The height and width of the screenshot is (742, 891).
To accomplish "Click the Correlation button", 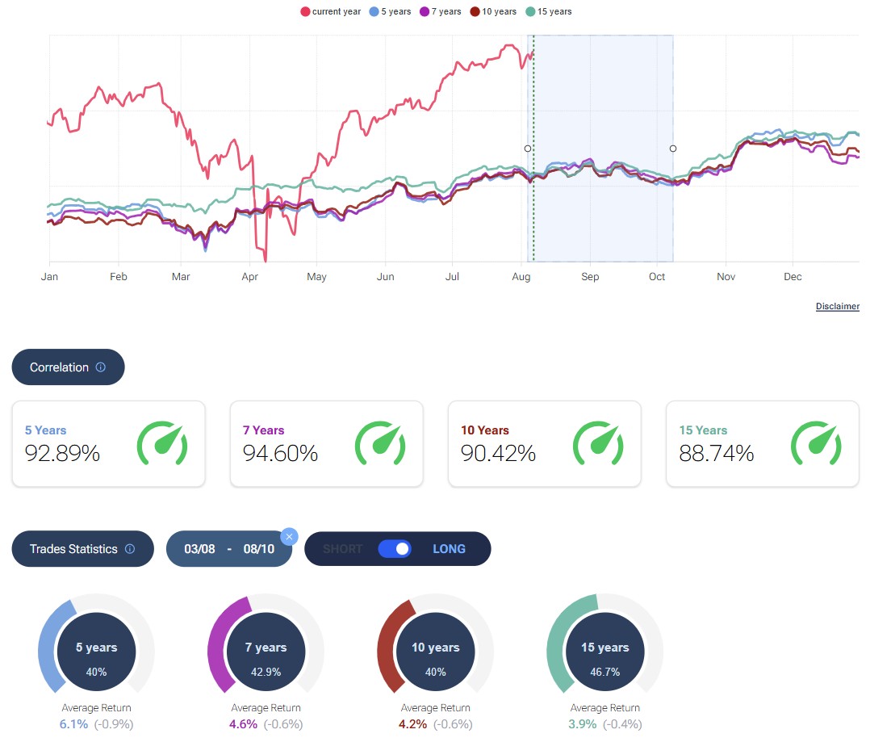I will pos(68,367).
